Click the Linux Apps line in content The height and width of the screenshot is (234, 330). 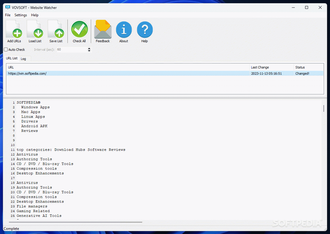click(33, 116)
